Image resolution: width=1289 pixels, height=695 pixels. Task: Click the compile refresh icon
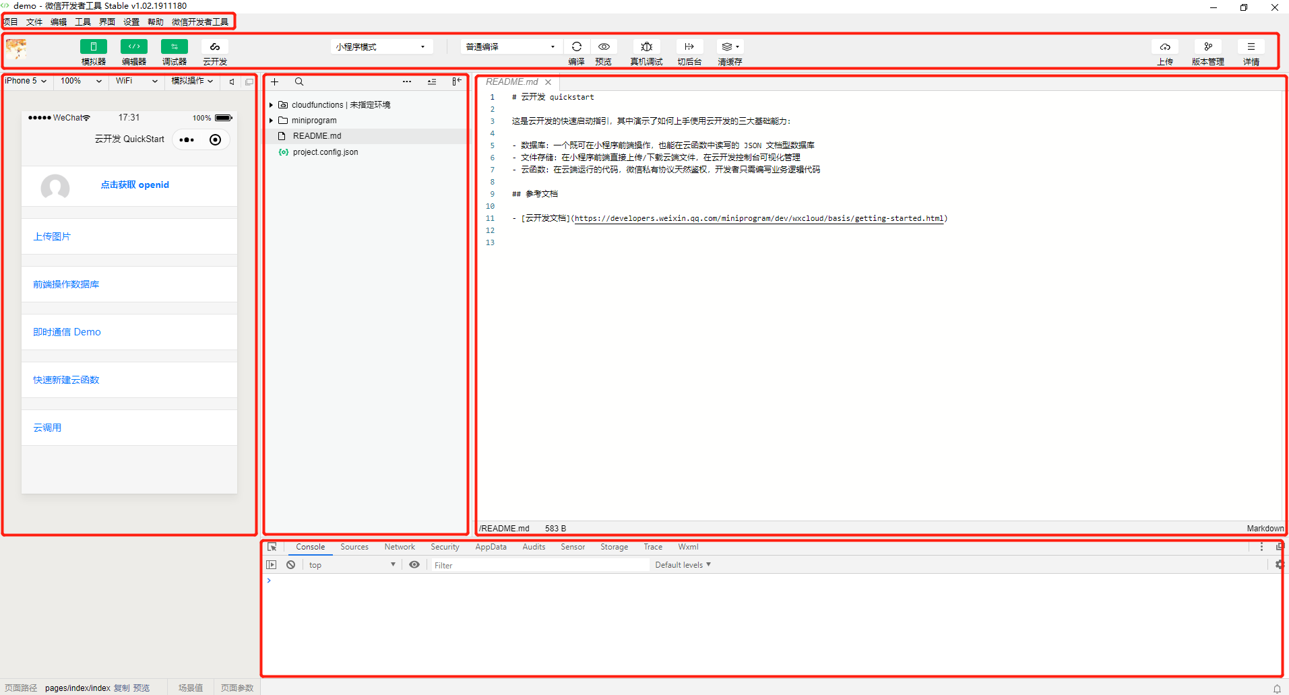point(576,46)
